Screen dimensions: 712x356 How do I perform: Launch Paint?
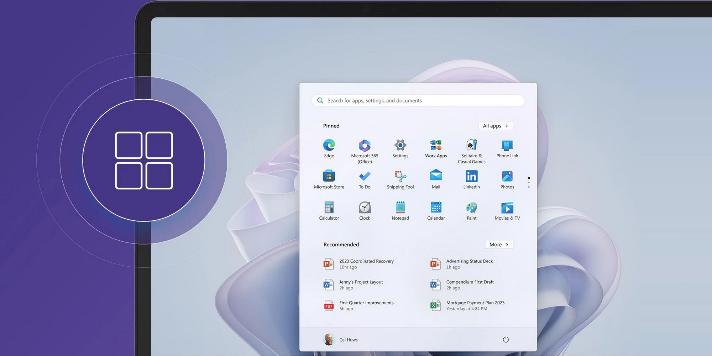471,211
